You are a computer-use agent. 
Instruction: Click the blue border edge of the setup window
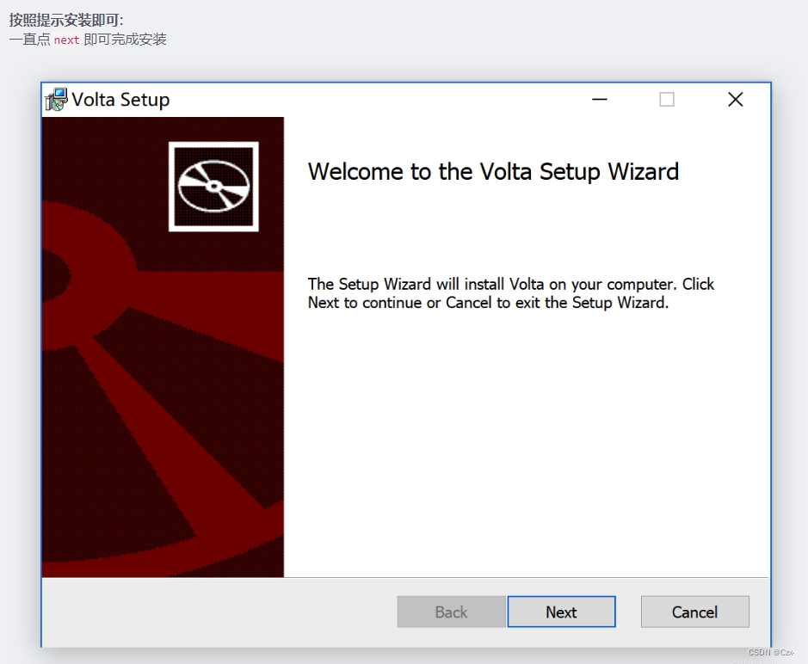[40, 344]
